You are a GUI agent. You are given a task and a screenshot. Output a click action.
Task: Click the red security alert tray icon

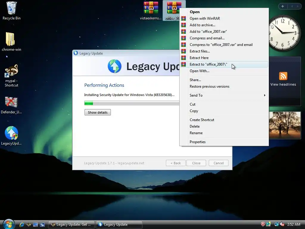tap(263, 224)
